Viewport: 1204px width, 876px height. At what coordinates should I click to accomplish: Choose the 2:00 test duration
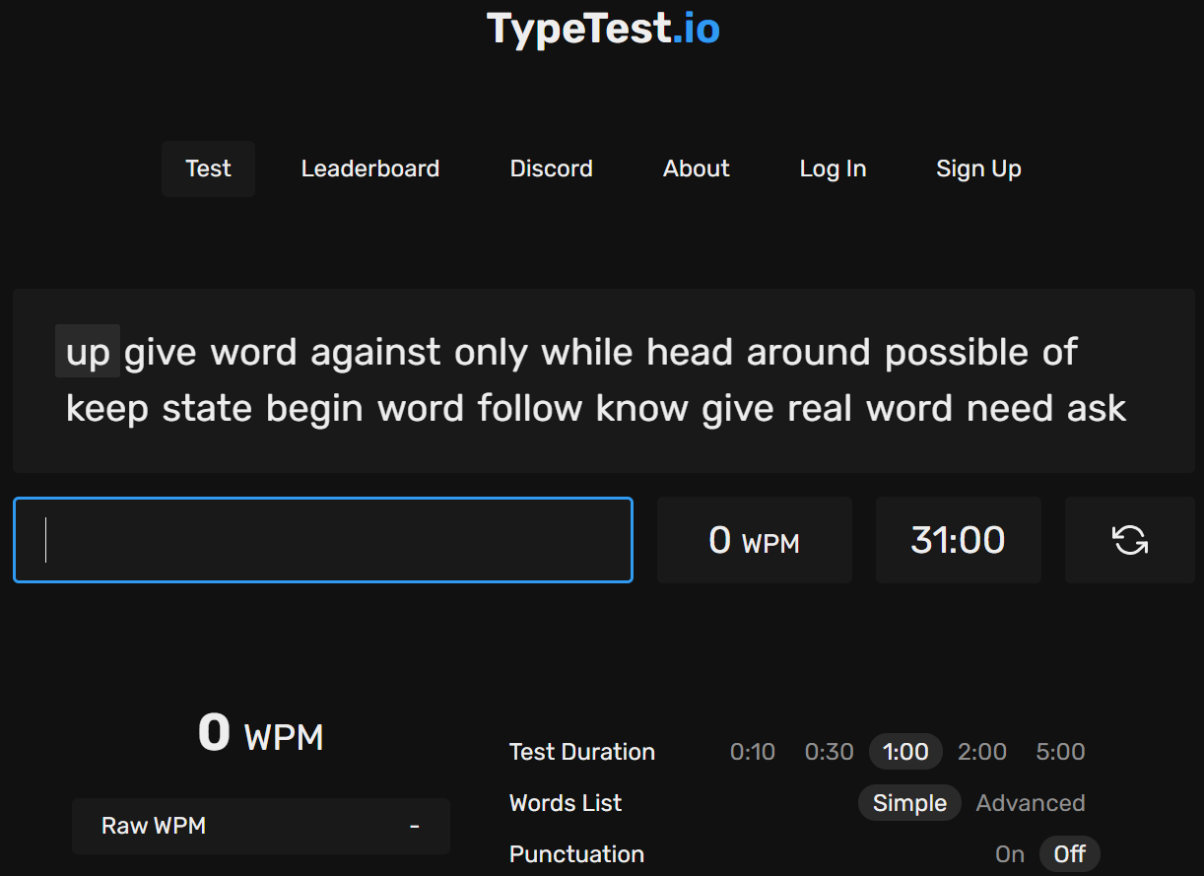pyautogui.click(x=981, y=752)
